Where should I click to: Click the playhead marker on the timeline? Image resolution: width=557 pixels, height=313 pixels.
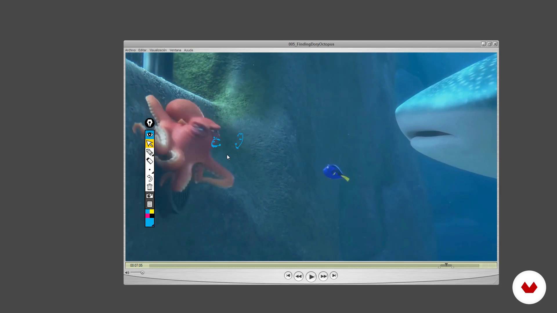point(446,265)
